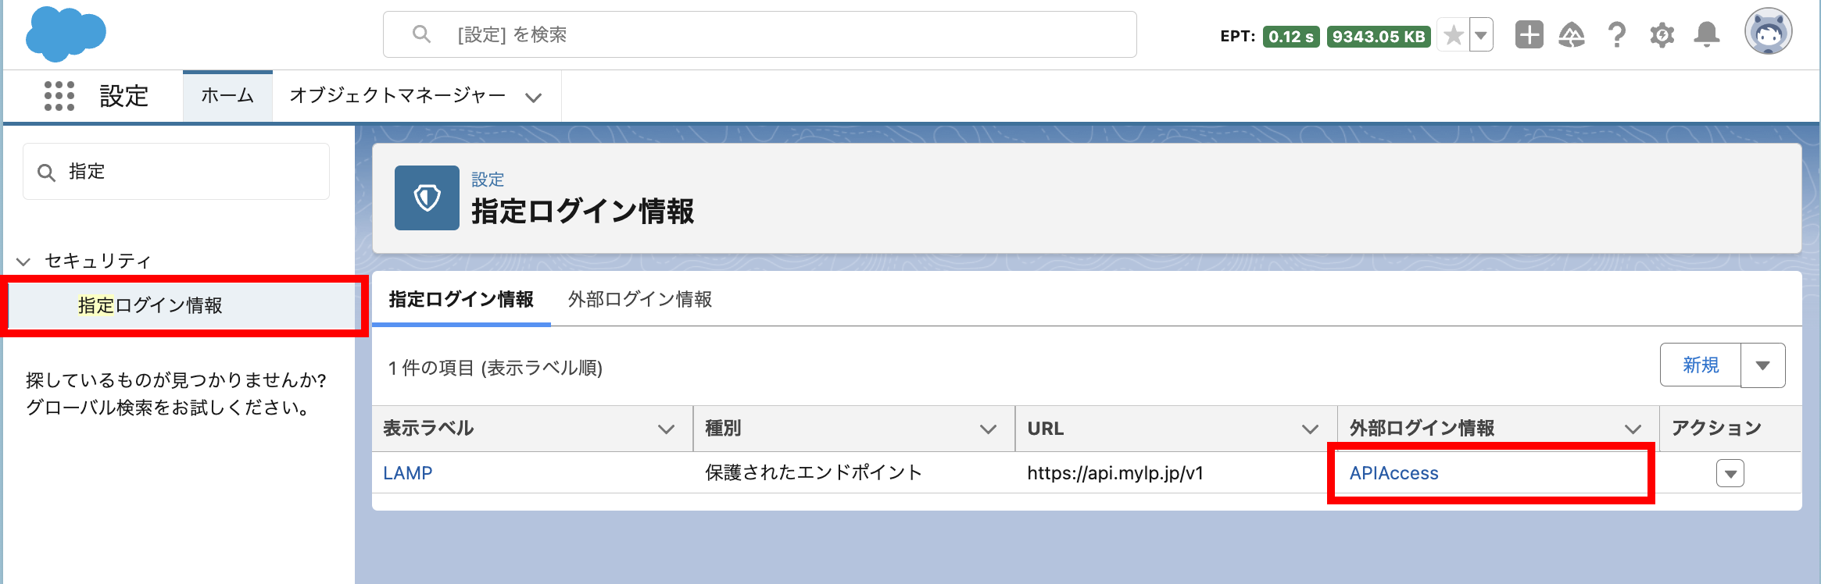This screenshot has width=1821, height=584.
Task: Click the Setup global search field
Action: pyautogui.click(x=759, y=34)
